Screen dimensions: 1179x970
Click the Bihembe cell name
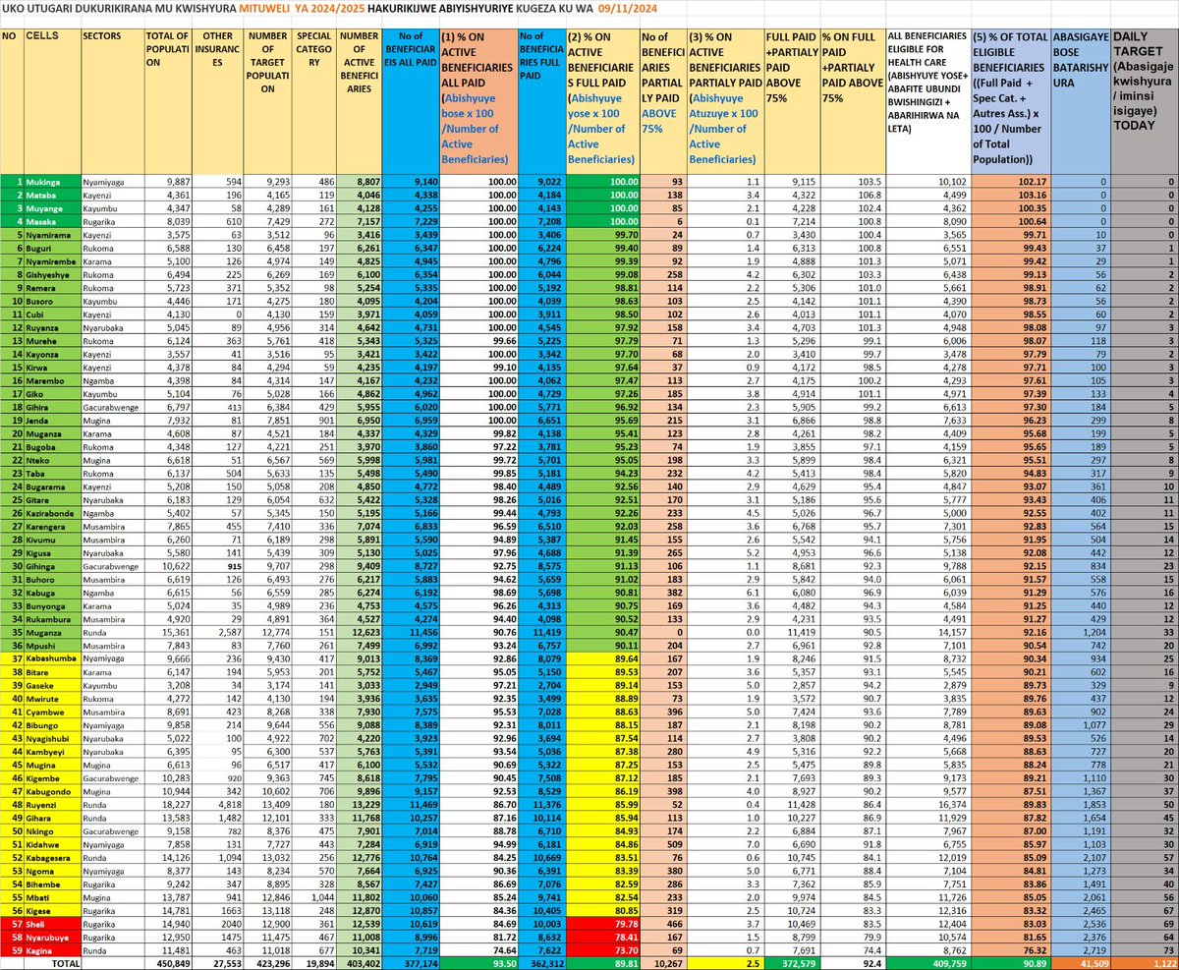(44, 884)
